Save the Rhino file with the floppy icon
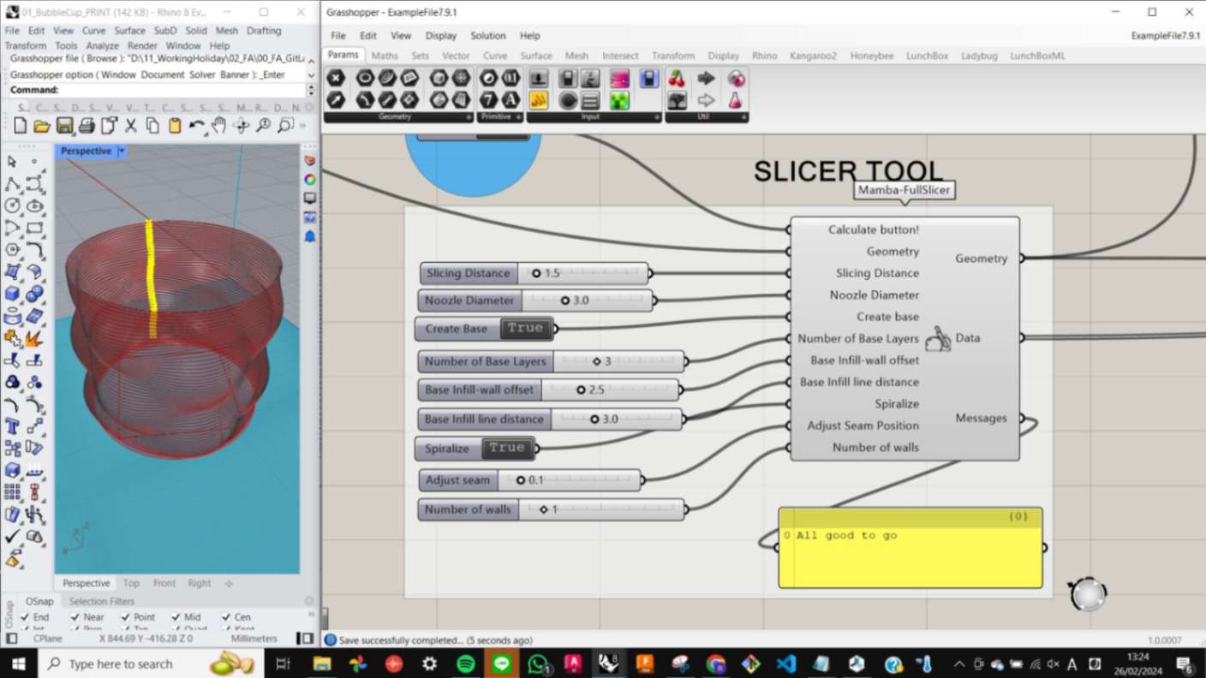This screenshot has height=678, width=1206. coord(64,126)
